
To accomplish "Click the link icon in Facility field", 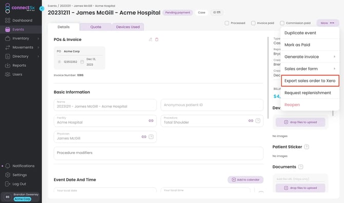I will [x=151, y=121].
